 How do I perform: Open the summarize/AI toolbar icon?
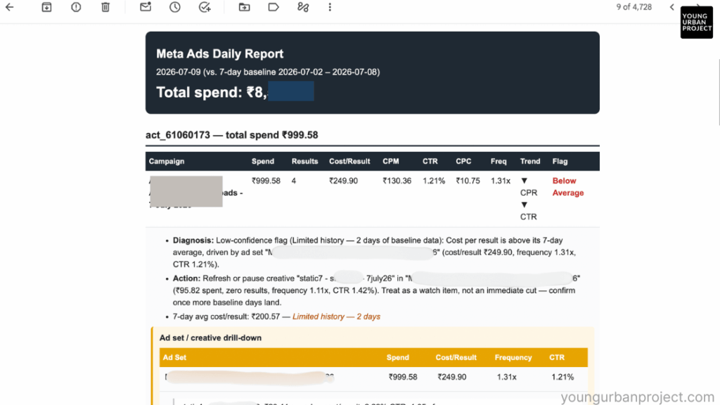[303, 7]
